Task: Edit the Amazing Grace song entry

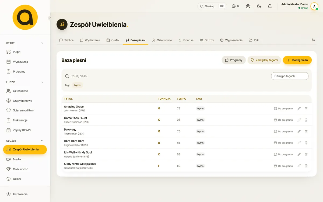Action: [299, 109]
